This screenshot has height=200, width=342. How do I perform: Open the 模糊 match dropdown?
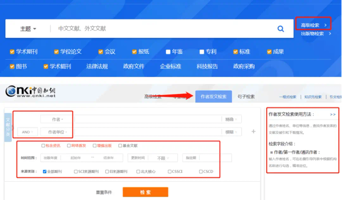coord(231,132)
